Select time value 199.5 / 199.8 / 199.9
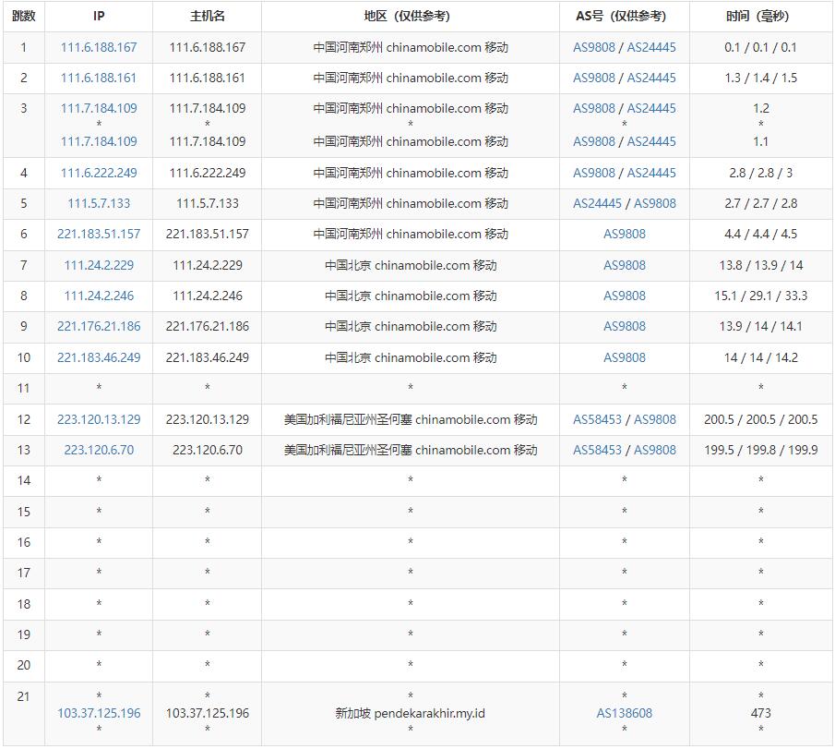The image size is (835, 749). coord(760,450)
